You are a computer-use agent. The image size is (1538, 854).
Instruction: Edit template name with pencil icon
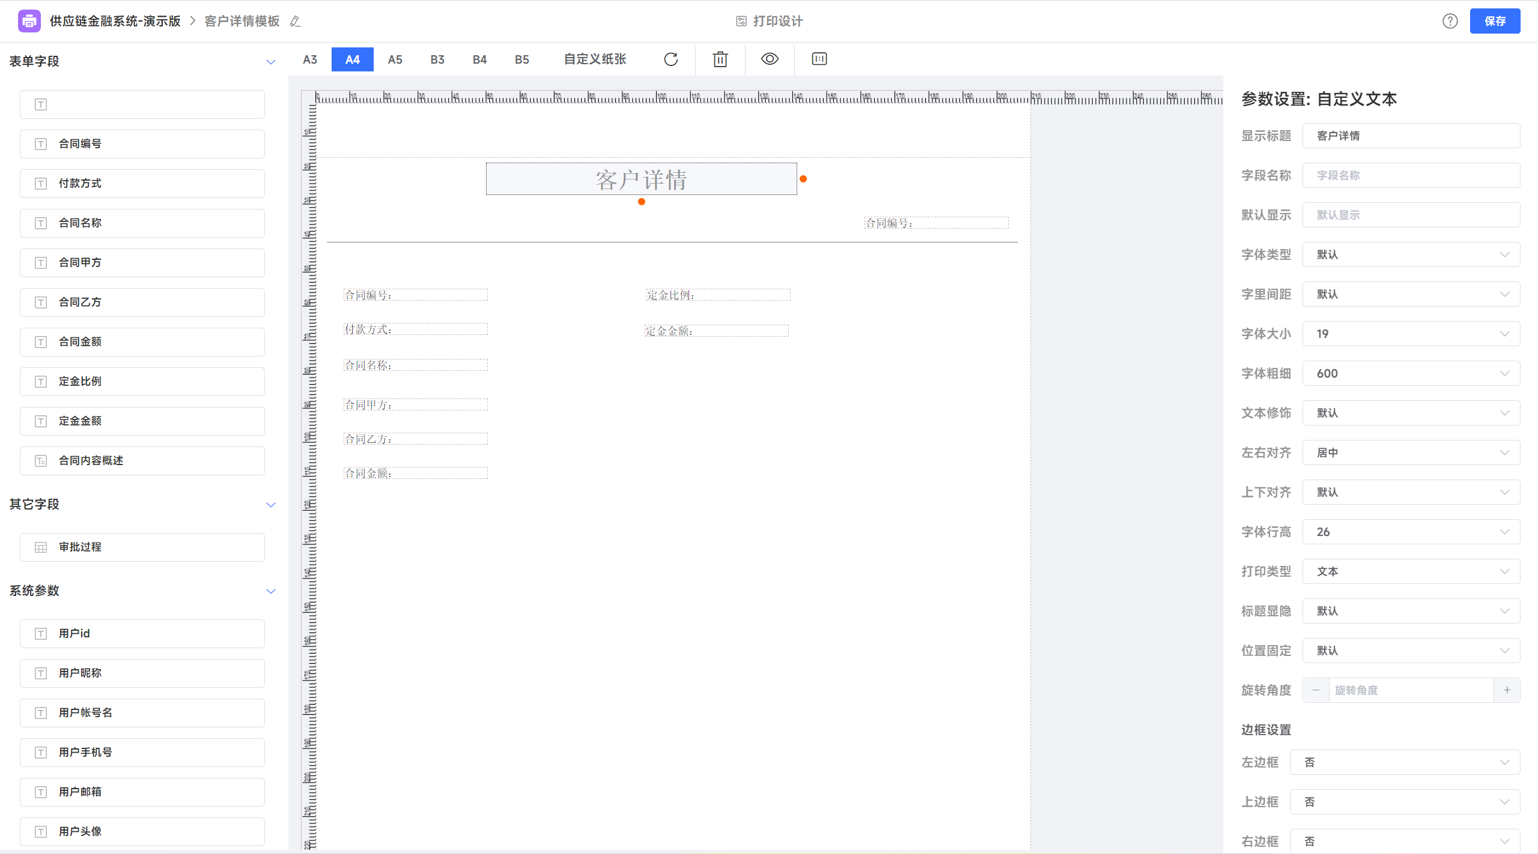click(x=295, y=22)
